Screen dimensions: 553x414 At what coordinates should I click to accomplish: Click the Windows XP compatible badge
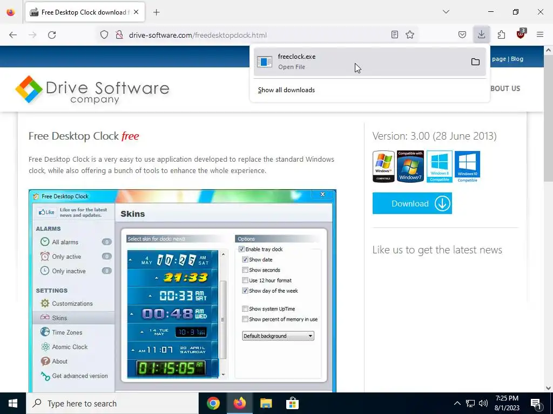click(383, 167)
